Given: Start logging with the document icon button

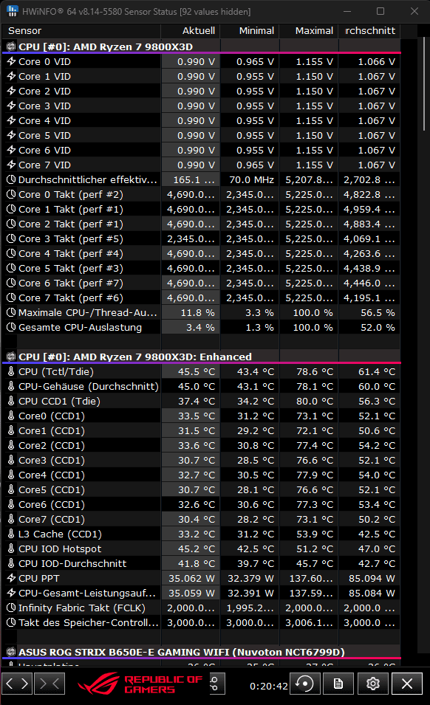Looking at the screenshot, I should (x=338, y=684).
